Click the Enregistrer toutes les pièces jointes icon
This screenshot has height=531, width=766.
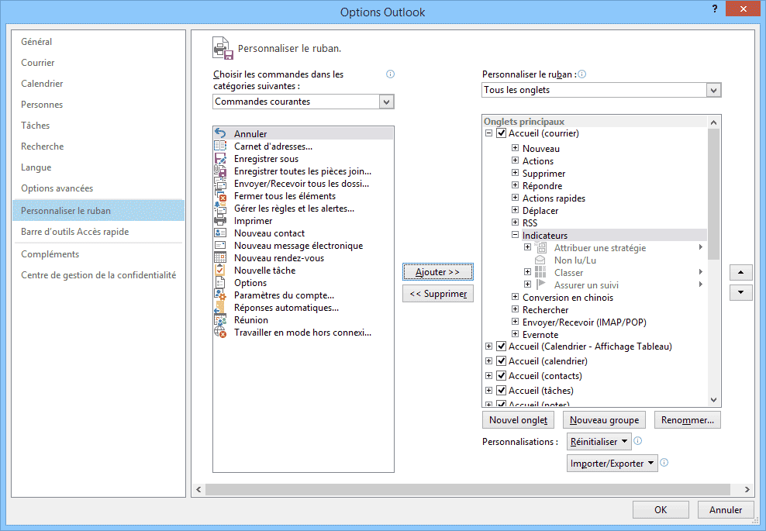tap(220, 171)
